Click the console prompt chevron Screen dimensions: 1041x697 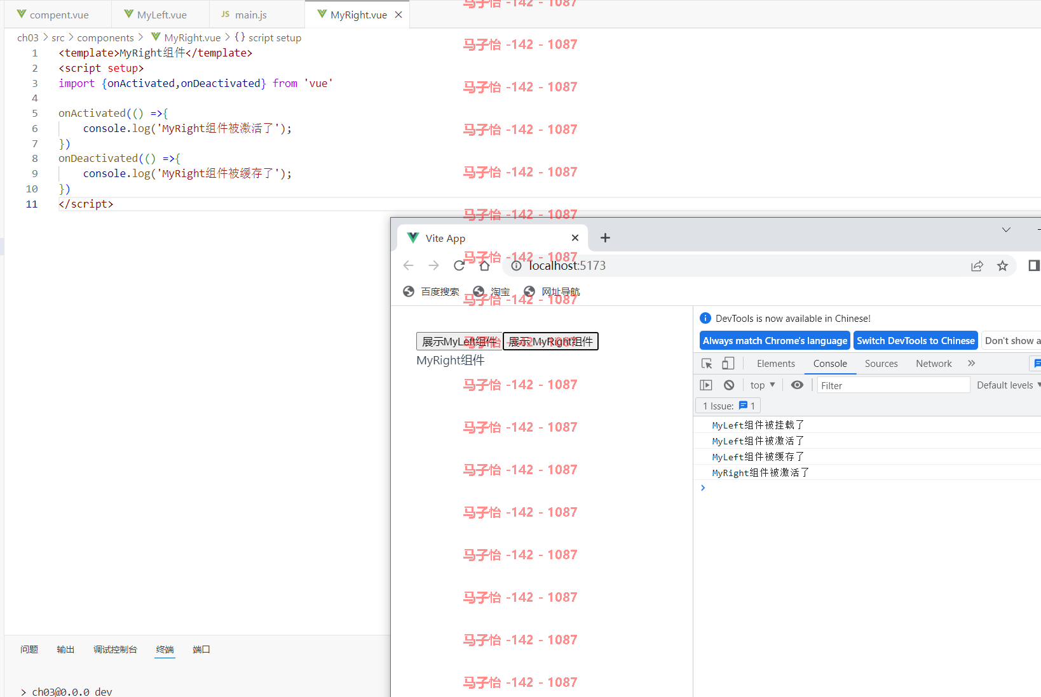click(x=703, y=488)
